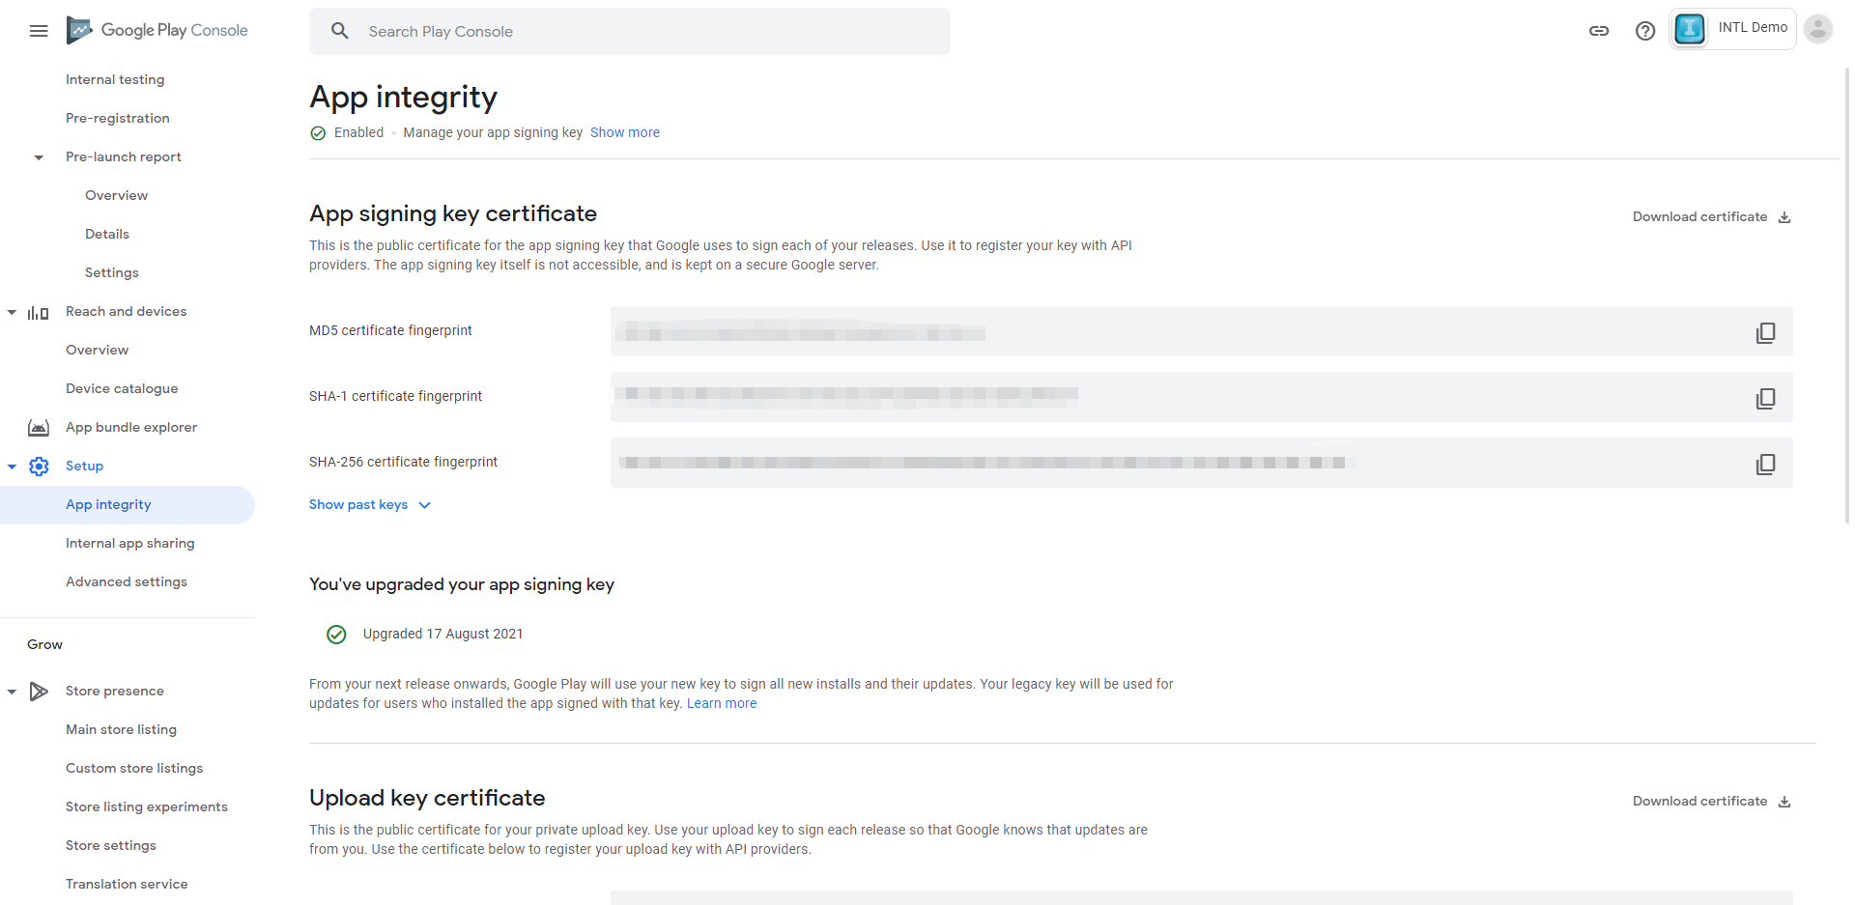Download the app signing key certificate
The width and height of the screenshot is (1855, 905).
coord(1709,216)
